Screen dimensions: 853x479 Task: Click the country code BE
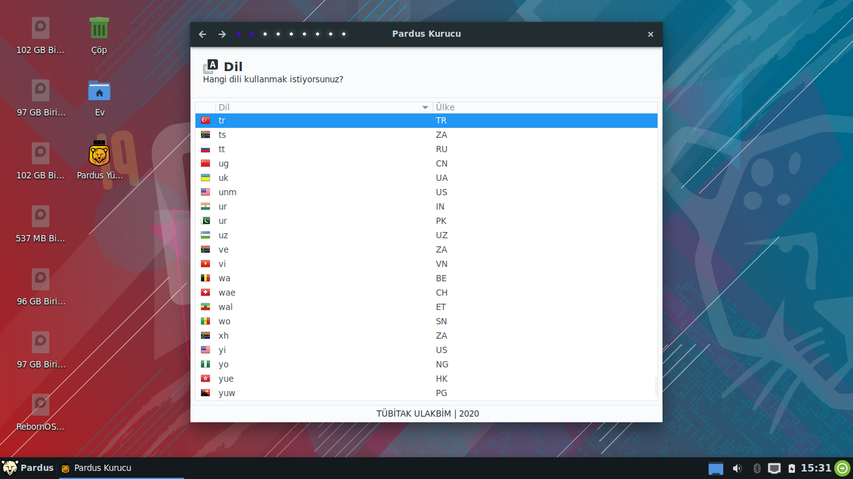(x=441, y=278)
